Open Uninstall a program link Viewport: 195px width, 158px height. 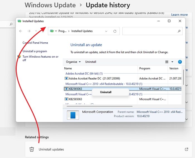coord(35,51)
